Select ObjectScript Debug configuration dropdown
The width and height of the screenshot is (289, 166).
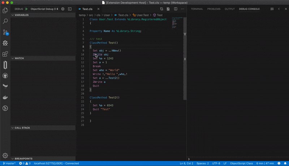44,9
